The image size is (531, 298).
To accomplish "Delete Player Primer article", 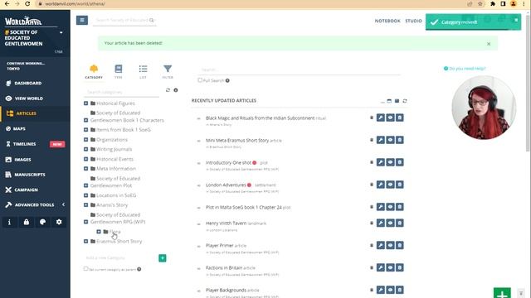I will [400, 246].
